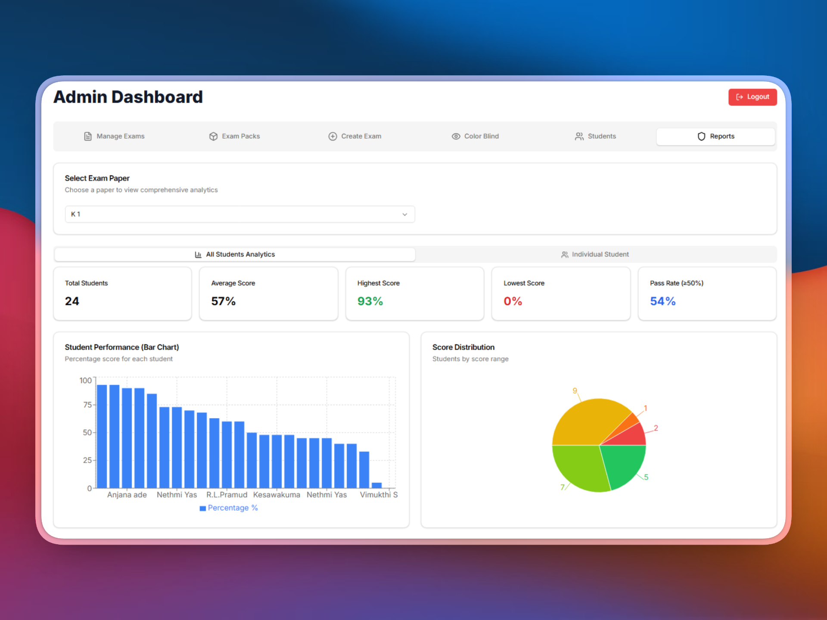
Task: Click the Students people icon
Action: point(579,136)
